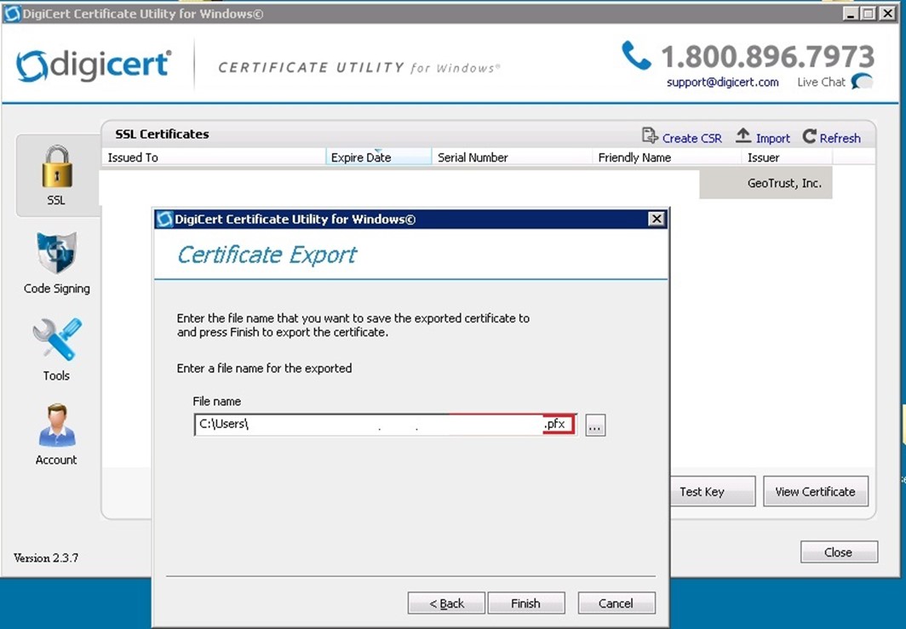The height and width of the screenshot is (629, 906).
Task: Click the Import upload arrow icon
Action: tap(743, 135)
